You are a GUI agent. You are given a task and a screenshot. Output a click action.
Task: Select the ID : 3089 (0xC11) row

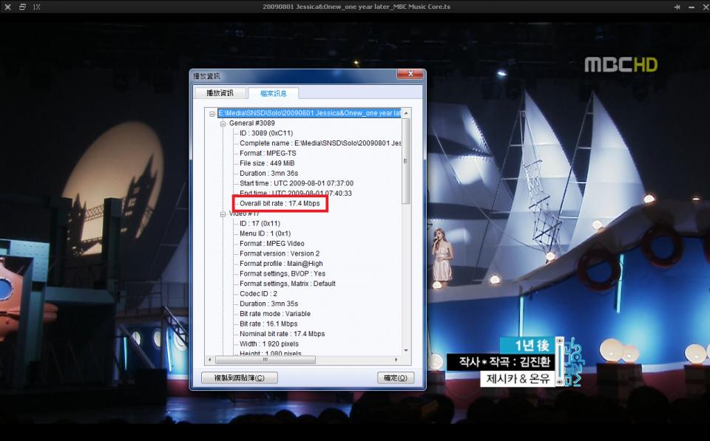click(266, 133)
